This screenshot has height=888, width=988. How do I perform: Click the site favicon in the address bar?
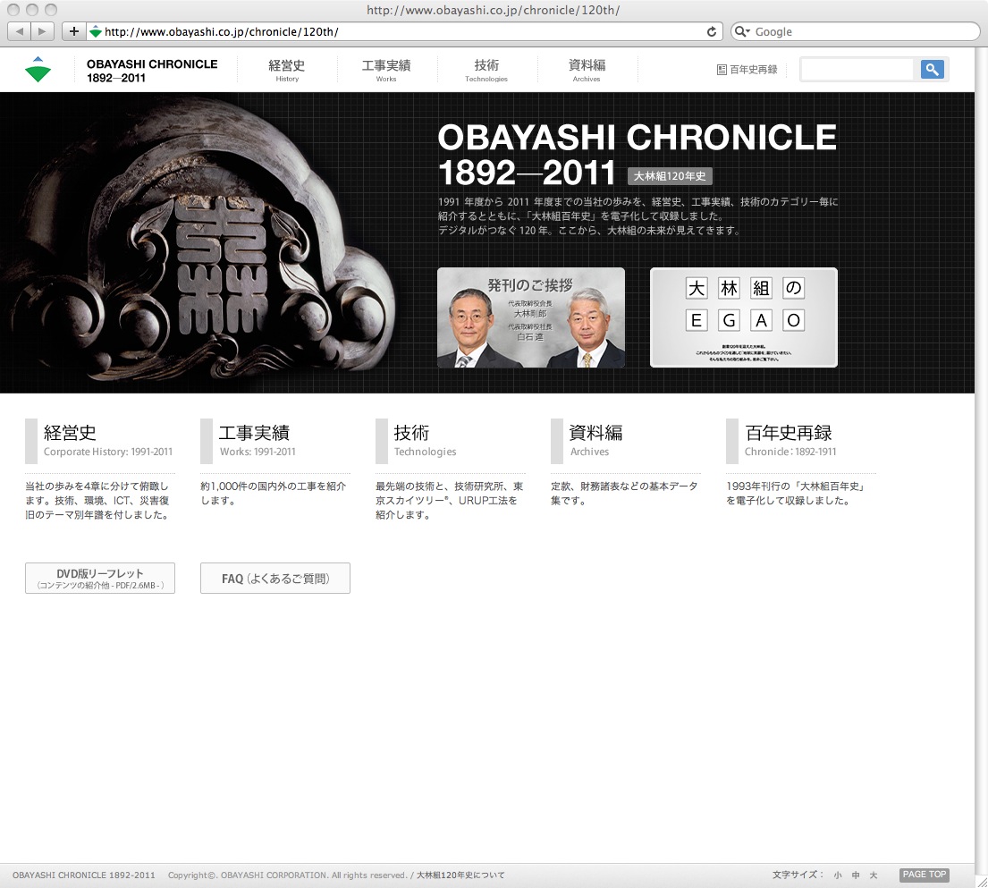point(95,31)
